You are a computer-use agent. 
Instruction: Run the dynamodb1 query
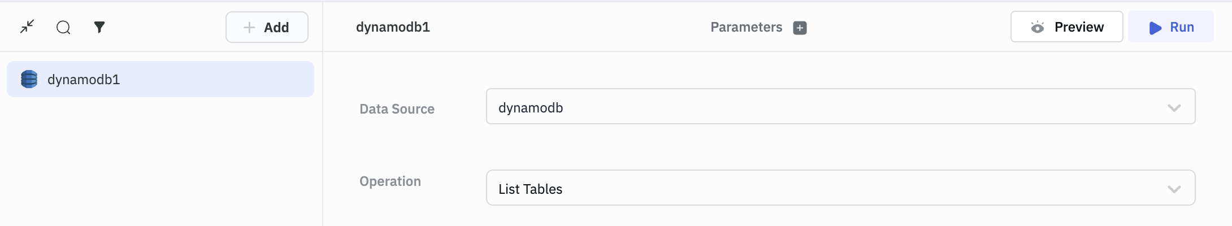pos(1171,27)
